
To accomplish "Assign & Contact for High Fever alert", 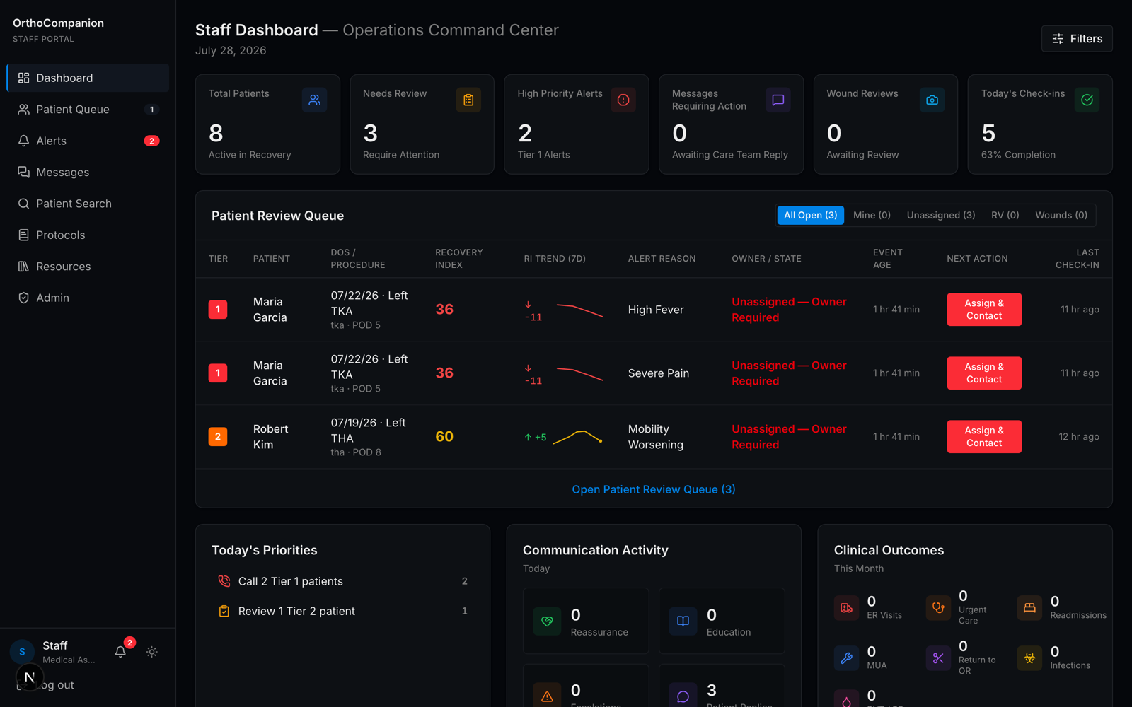I will [x=984, y=310].
